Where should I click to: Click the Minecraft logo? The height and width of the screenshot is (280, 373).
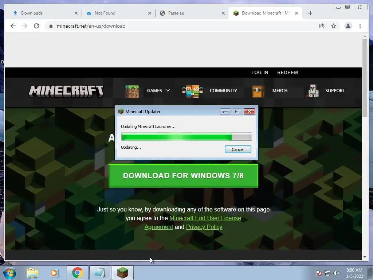tap(66, 91)
